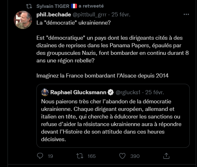Screen dimensions: 197x167
Task: Click the @rglucks1 handle
Action: pyautogui.click(x=129, y=92)
